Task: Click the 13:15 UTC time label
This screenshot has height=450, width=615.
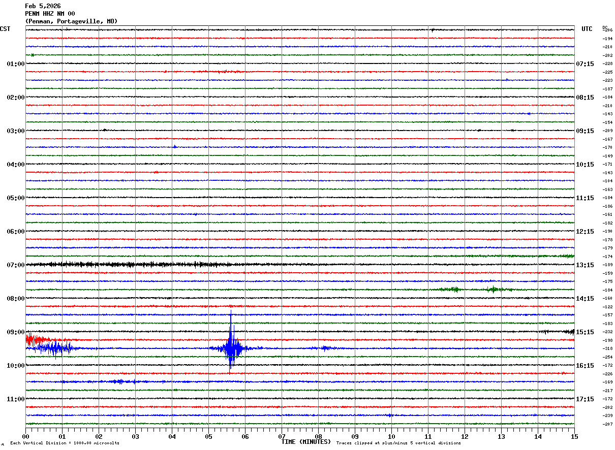Action: click(x=584, y=265)
